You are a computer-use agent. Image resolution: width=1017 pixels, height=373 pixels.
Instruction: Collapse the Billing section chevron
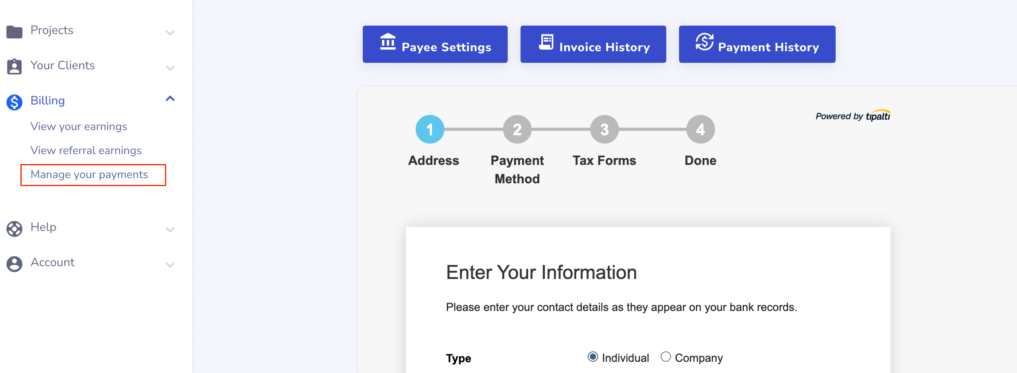171,98
